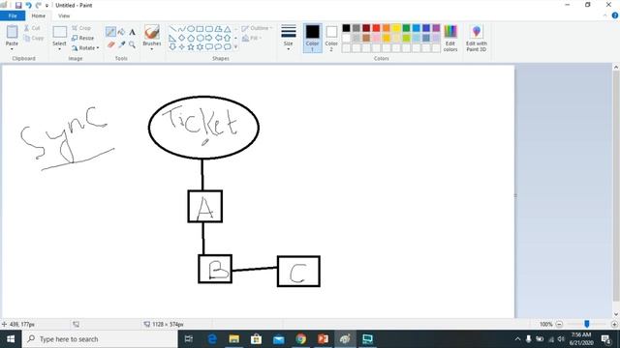Click the vertical scrollbar down arrow

pos(616,314)
